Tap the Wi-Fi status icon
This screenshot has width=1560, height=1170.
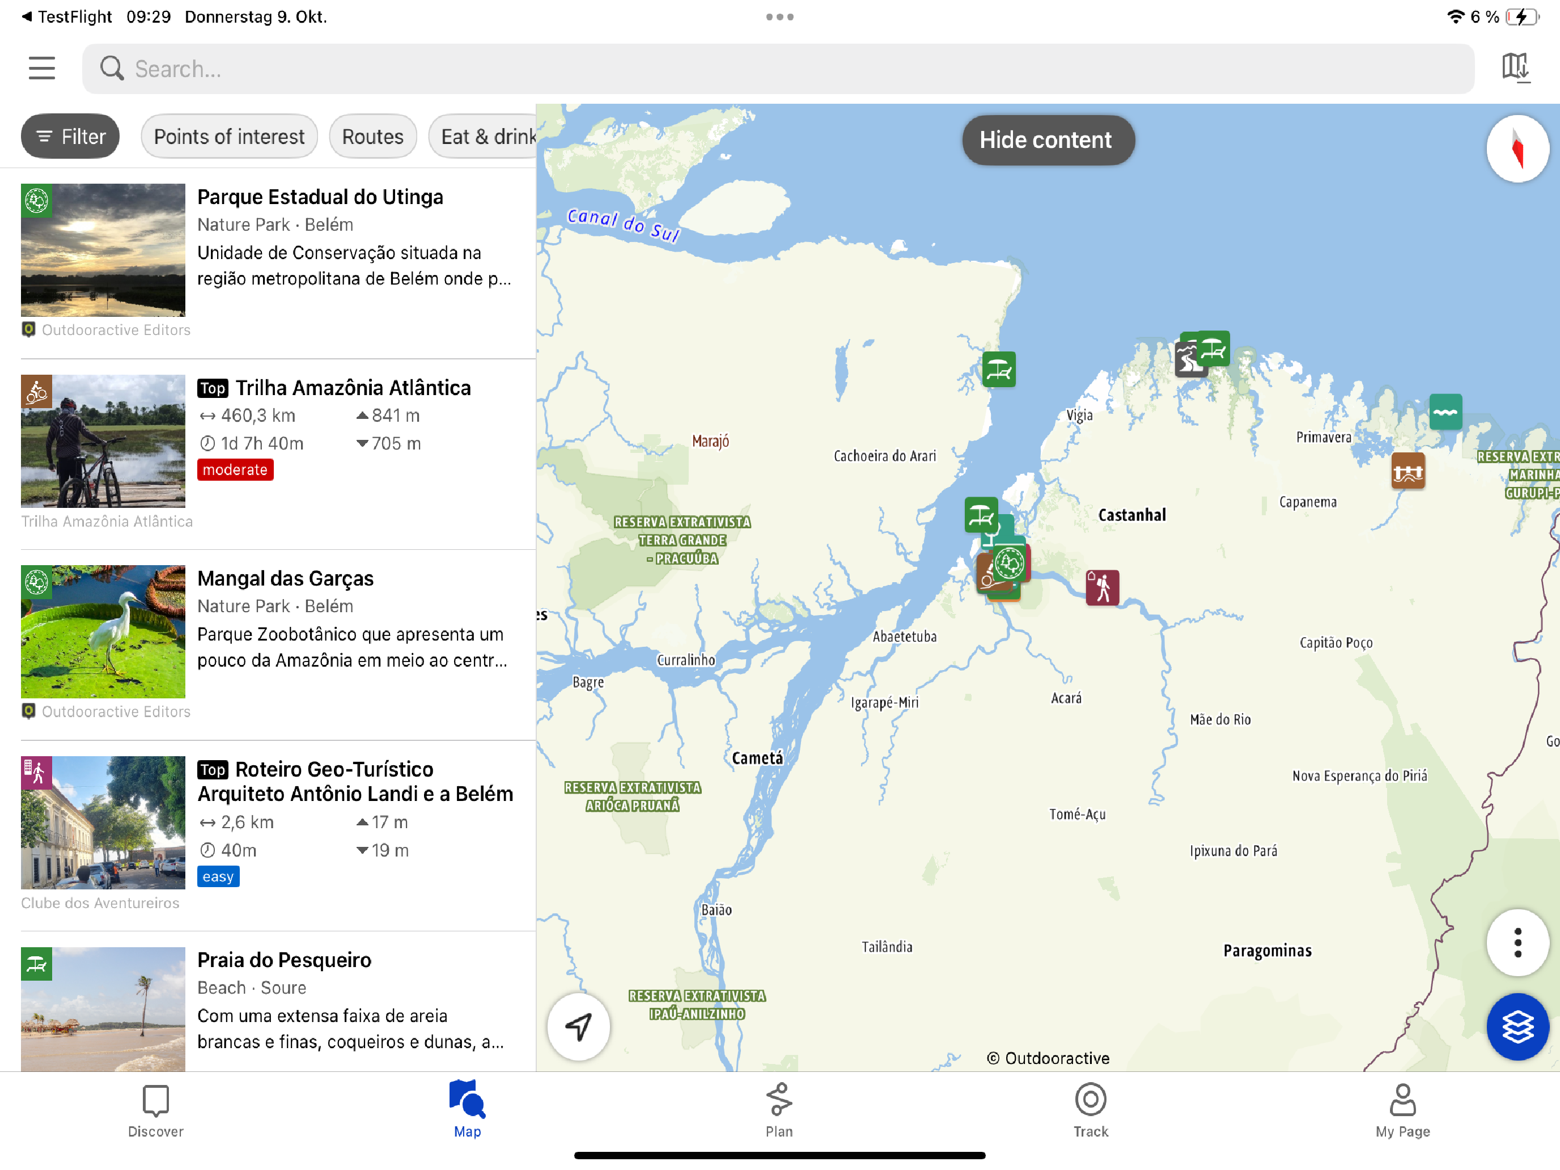pyautogui.click(x=1456, y=16)
